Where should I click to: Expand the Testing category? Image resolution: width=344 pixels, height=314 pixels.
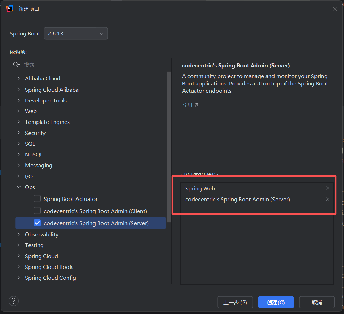coord(19,245)
